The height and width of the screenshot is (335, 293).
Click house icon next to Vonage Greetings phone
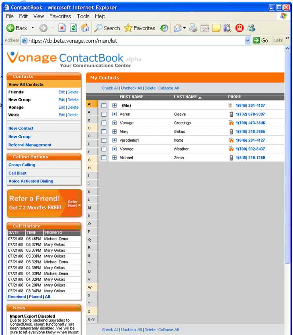coord(231,123)
